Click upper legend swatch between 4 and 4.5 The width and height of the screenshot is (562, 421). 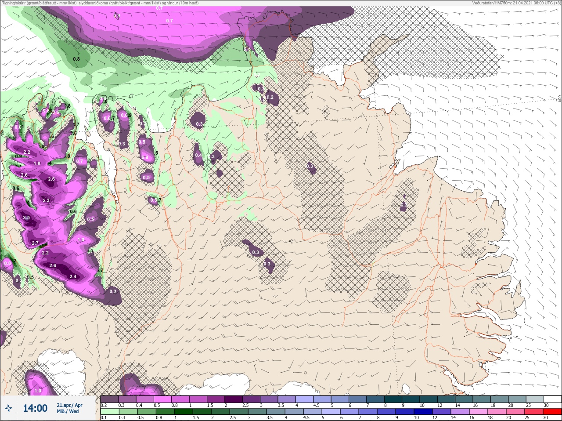(305, 399)
